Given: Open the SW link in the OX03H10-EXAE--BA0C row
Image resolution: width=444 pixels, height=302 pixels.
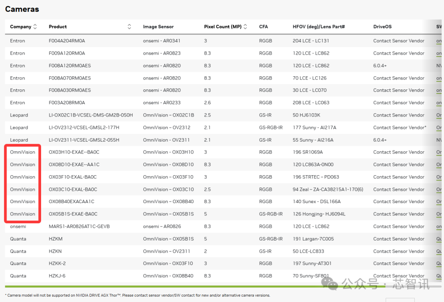Looking at the screenshot, I should click(439, 152).
